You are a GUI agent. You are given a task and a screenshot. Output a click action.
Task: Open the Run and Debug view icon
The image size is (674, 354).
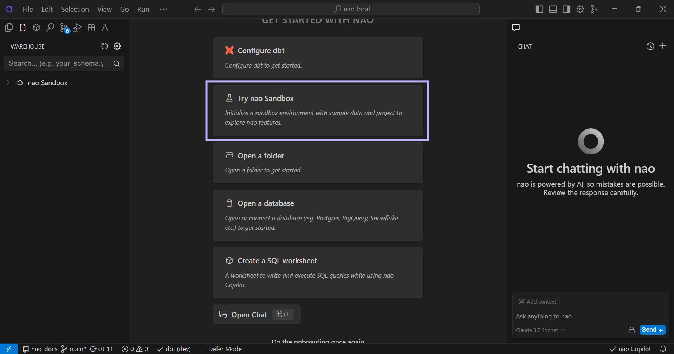78,27
